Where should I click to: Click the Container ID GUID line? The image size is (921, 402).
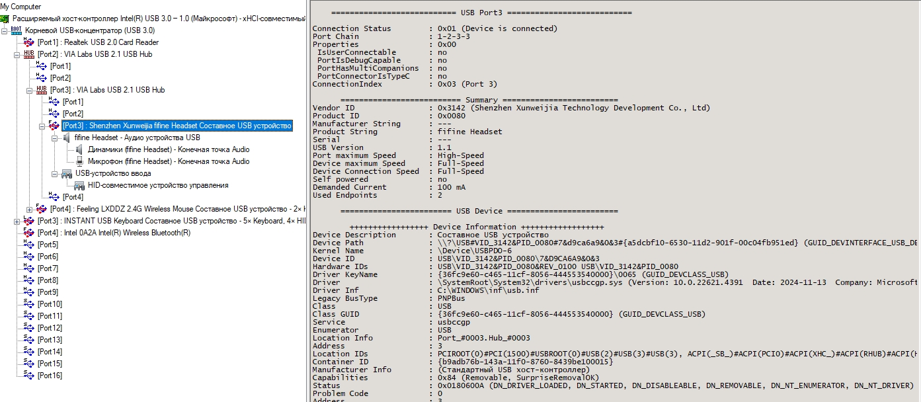point(463,362)
